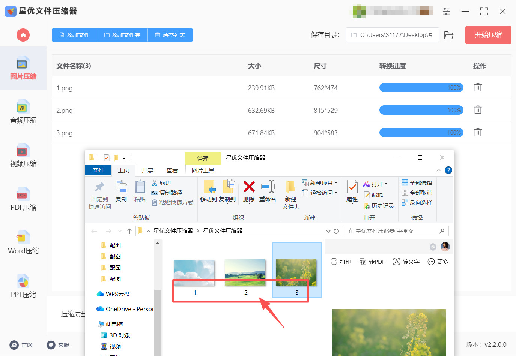Click the 添加文件夹 button
This screenshot has height=356, width=516.
tap(122, 35)
